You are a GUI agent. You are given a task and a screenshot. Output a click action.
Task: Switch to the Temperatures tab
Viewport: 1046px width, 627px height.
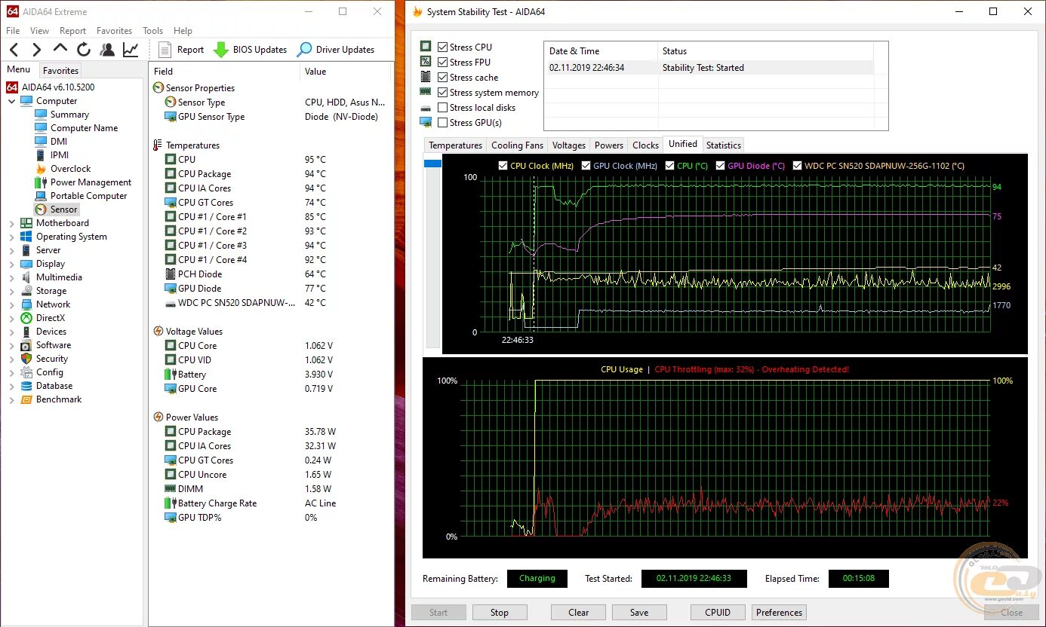coord(455,145)
